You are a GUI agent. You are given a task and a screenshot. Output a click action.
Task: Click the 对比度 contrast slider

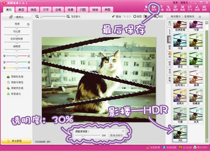17,35
